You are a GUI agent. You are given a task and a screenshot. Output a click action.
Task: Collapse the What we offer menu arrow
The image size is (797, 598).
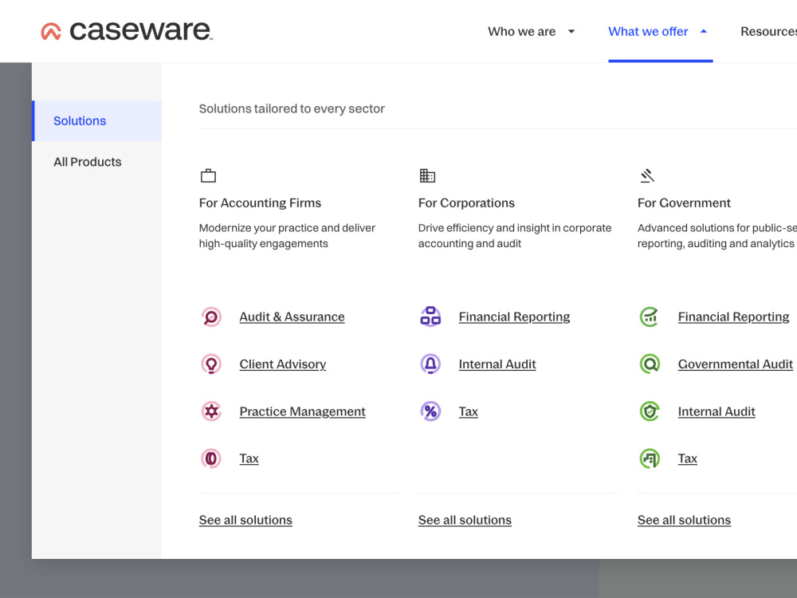pos(704,32)
